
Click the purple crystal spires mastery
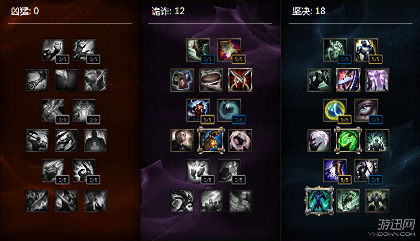click(377, 80)
